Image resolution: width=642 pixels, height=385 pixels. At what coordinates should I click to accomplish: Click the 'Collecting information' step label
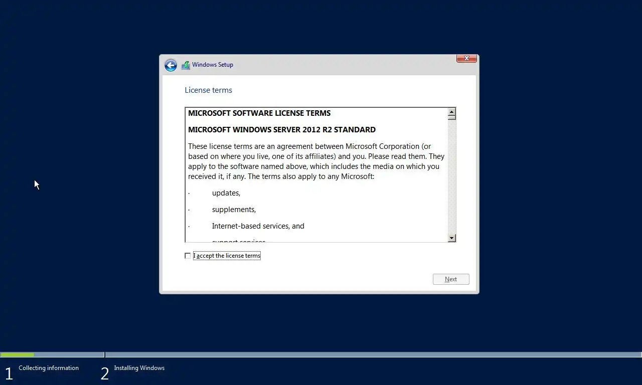pos(49,368)
